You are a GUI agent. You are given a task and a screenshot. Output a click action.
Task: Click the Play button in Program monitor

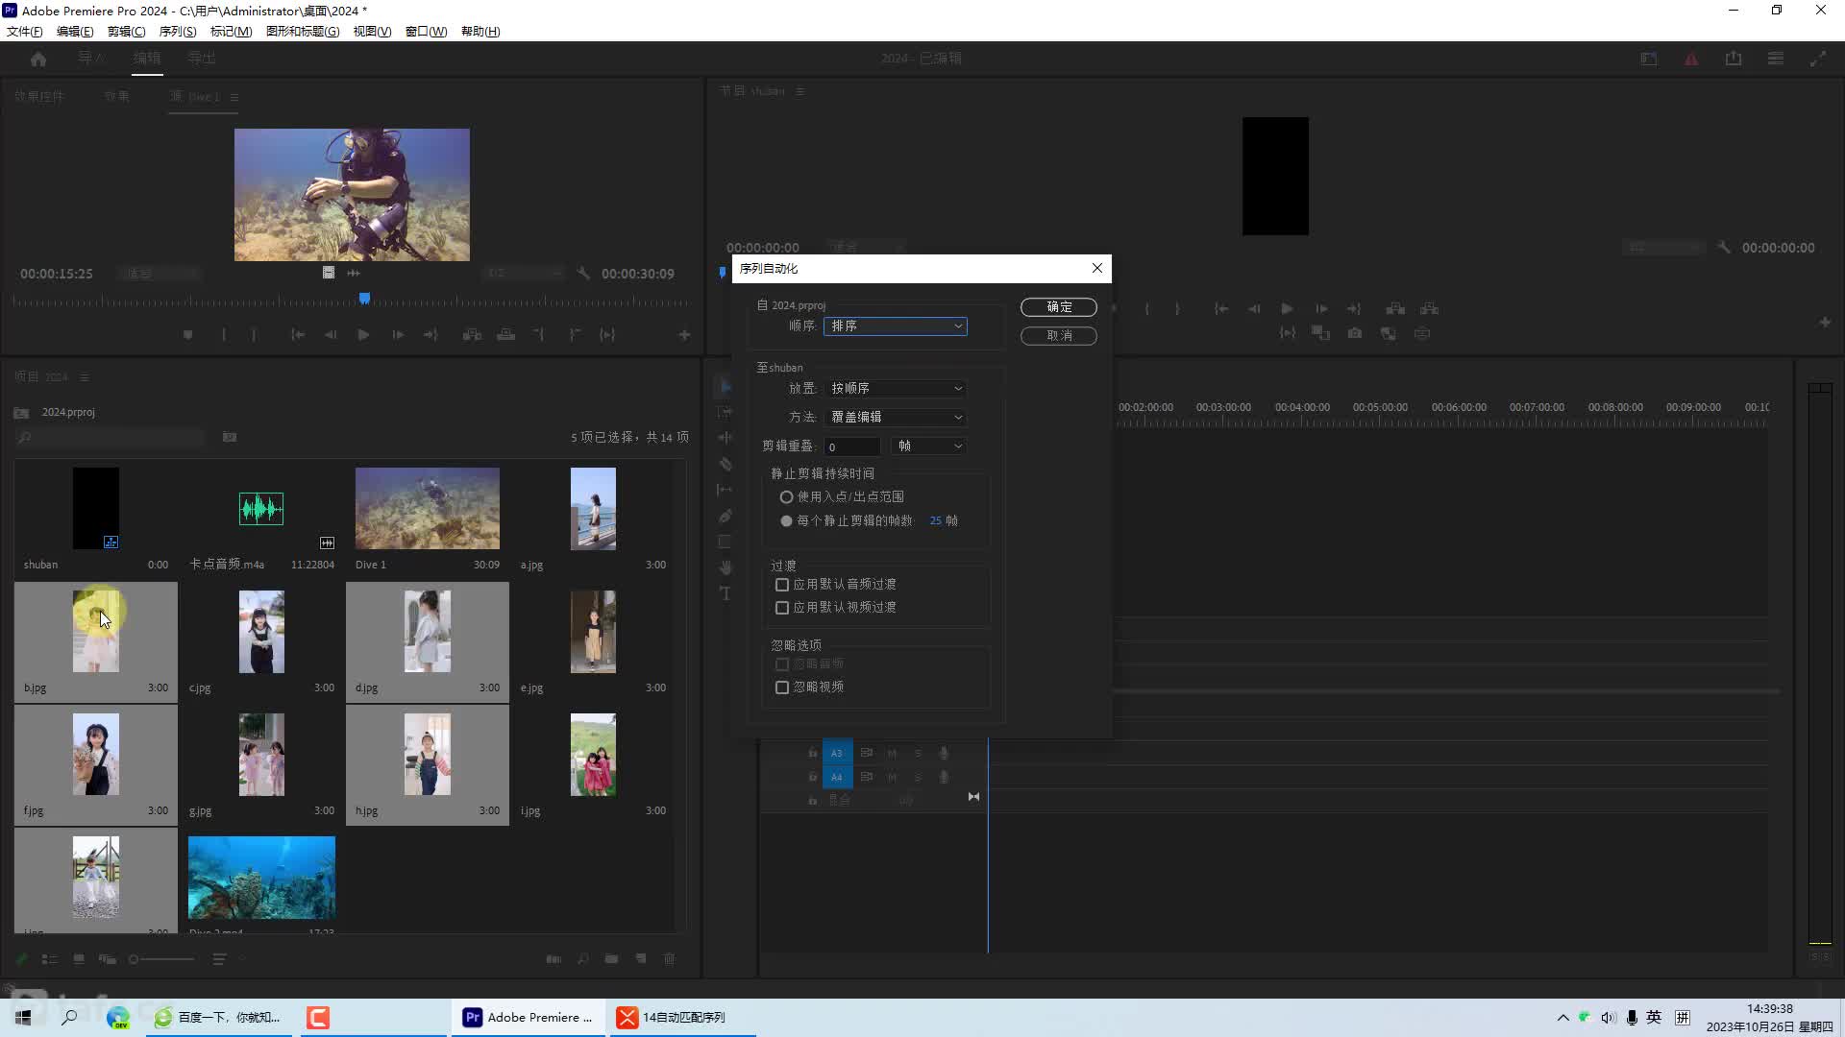point(1287,309)
